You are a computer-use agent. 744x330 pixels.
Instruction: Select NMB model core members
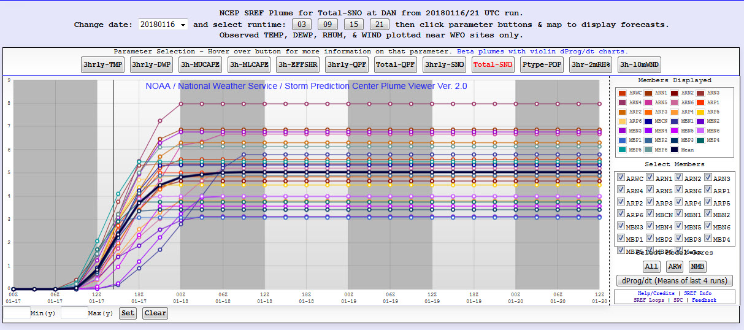tap(697, 266)
